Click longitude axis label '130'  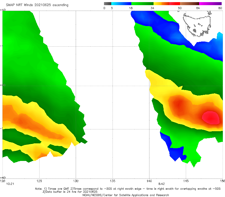point(76,181)
